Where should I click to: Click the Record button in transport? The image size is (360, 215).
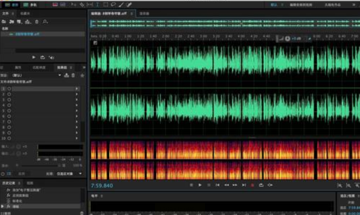pyautogui.click(x=252, y=185)
